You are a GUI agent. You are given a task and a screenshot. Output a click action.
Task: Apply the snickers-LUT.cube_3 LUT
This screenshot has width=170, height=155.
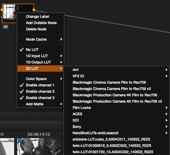pos(116,139)
